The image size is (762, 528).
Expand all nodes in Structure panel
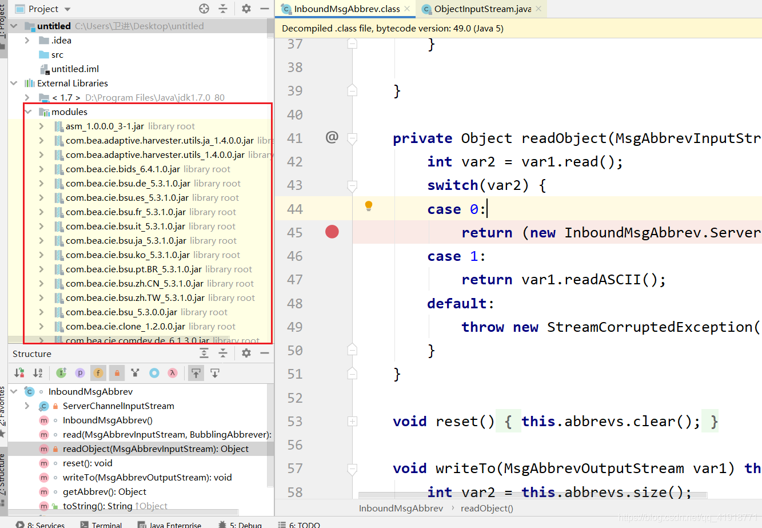pyautogui.click(x=204, y=354)
